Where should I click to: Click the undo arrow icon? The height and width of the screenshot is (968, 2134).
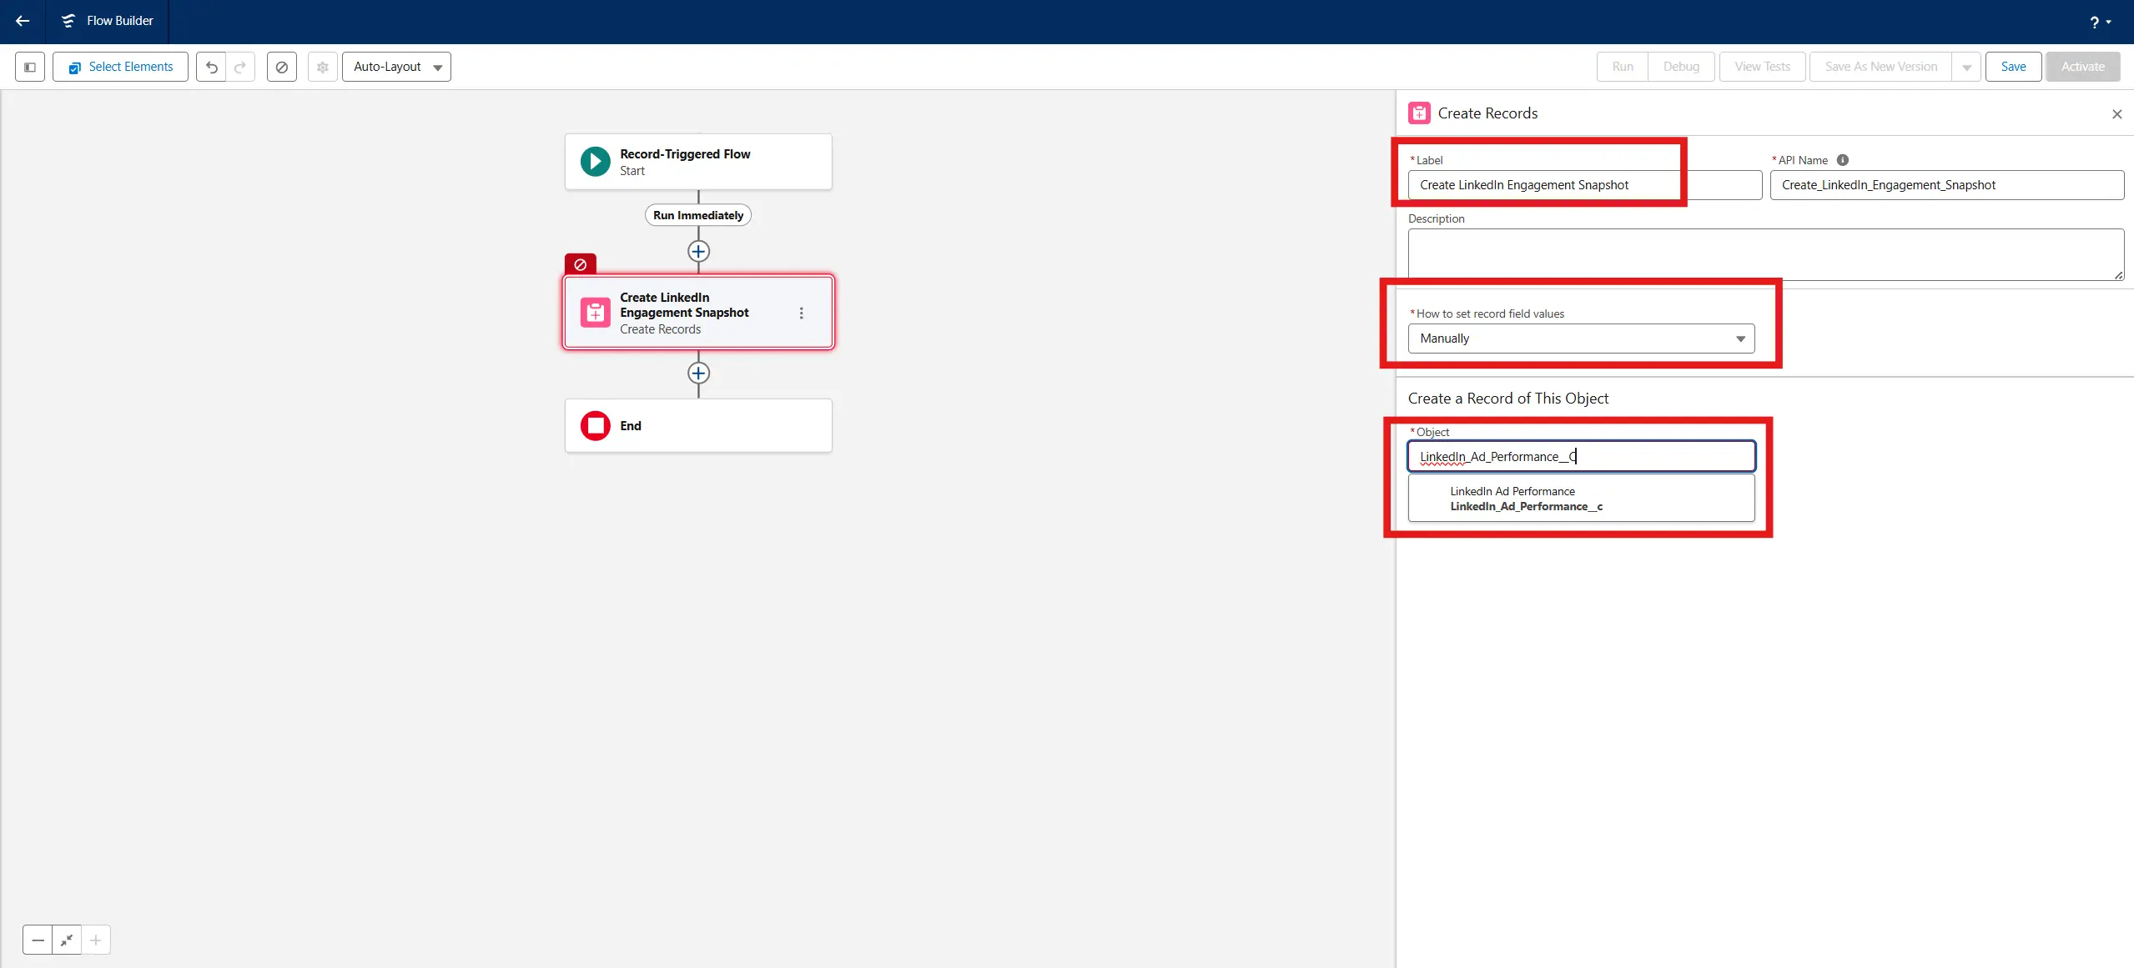(x=212, y=67)
